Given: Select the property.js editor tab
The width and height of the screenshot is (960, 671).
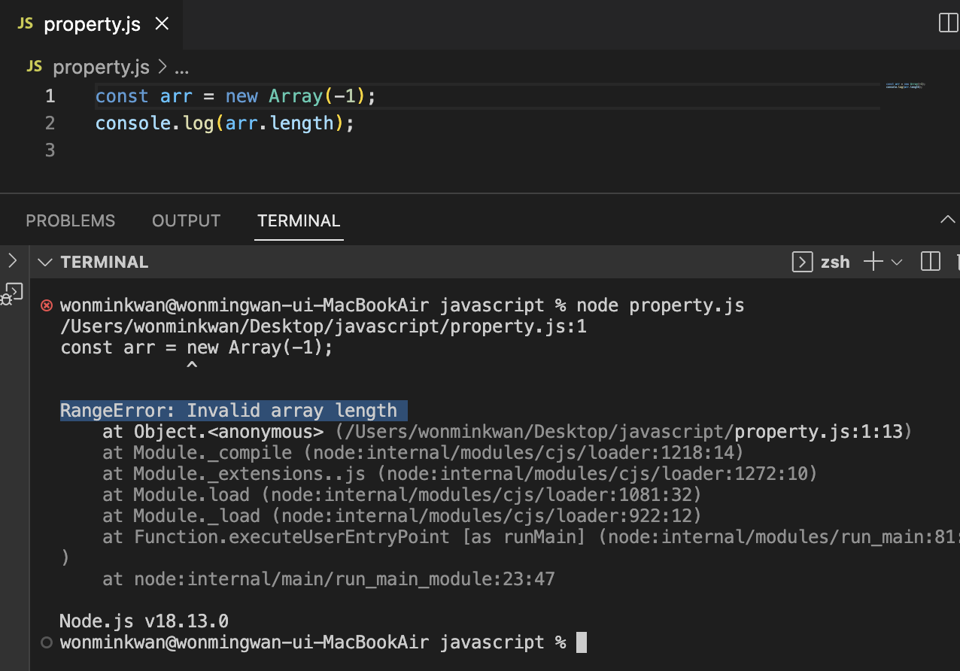Looking at the screenshot, I should [x=91, y=24].
